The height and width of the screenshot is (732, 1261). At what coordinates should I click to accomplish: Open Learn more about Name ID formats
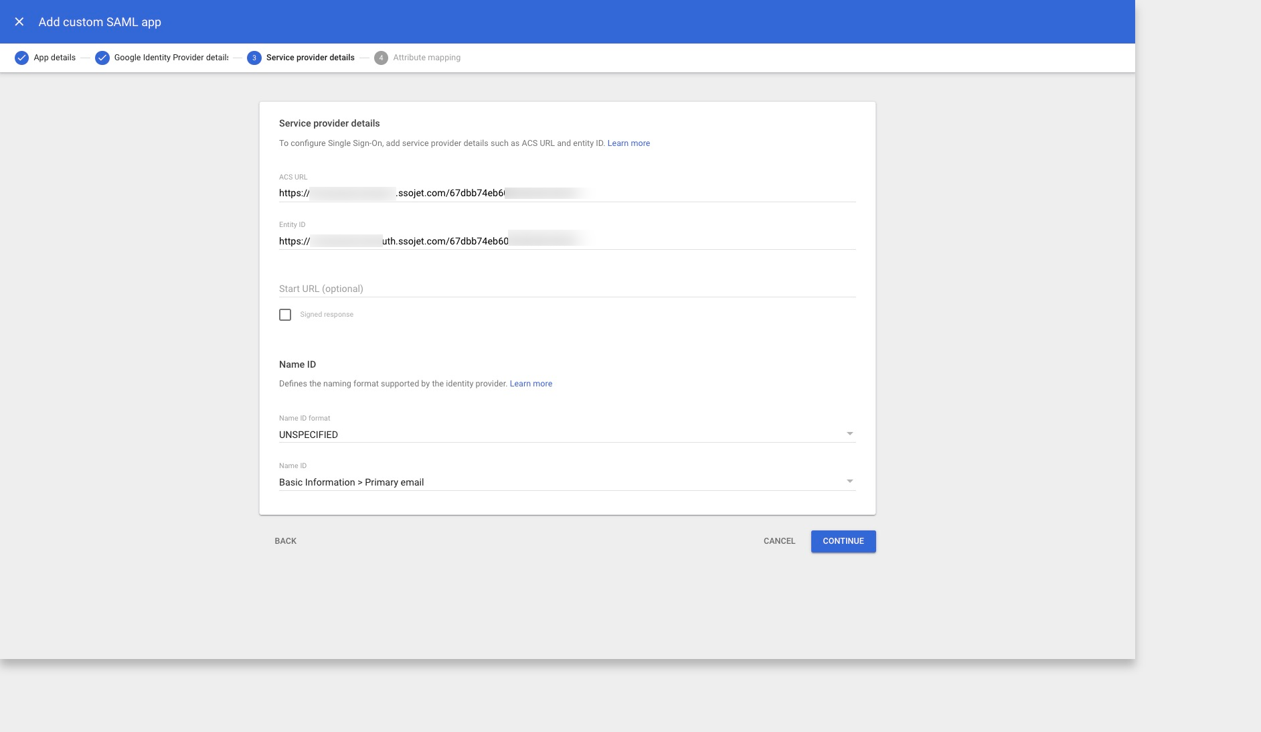[531, 383]
